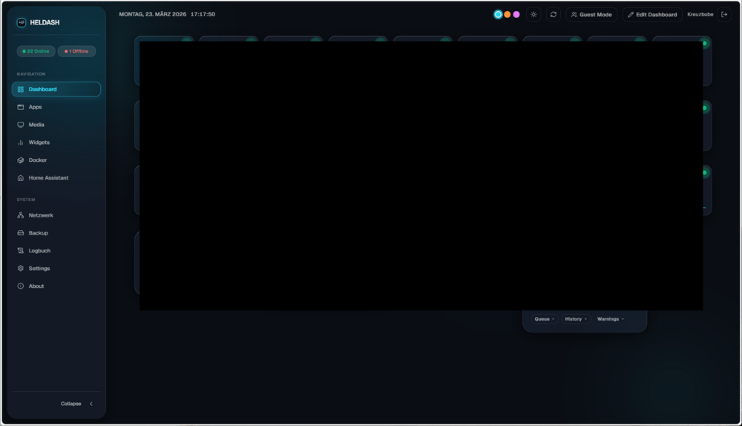The height and width of the screenshot is (426, 742).
Task: Click the Backup drive icon
Action: pos(20,233)
